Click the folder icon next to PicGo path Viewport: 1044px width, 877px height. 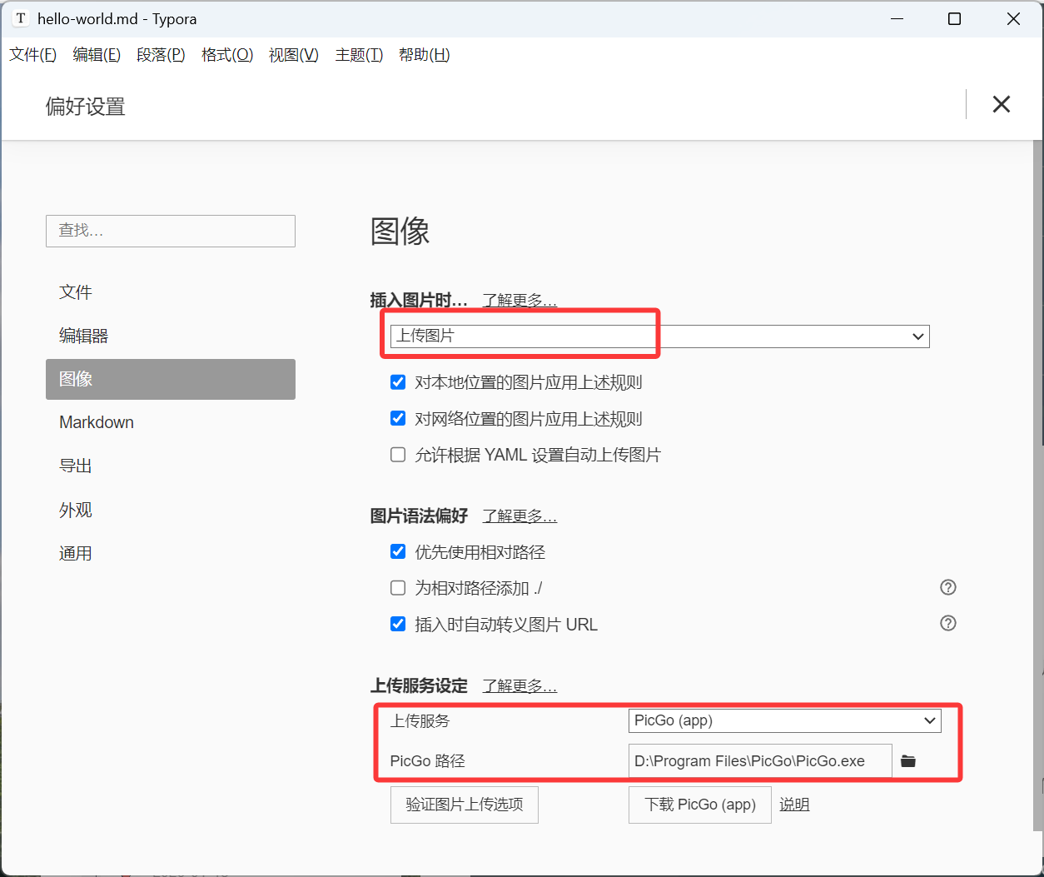tap(908, 761)
